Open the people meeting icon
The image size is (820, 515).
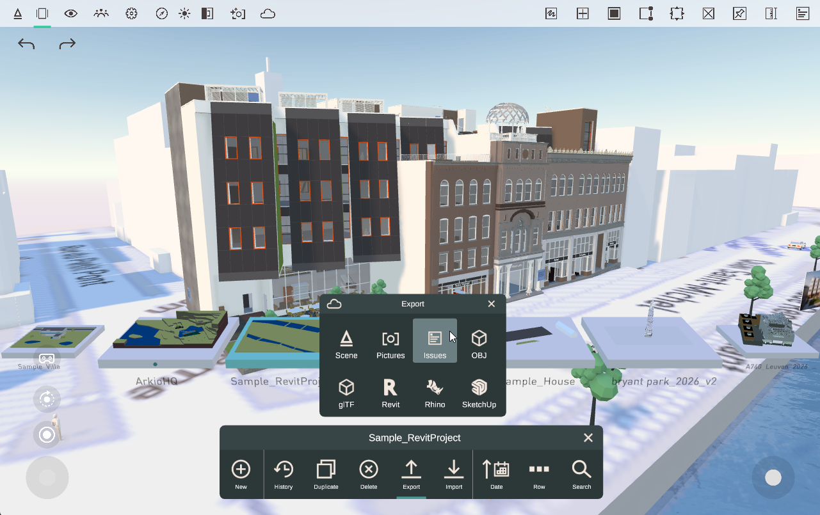[101, 13]
